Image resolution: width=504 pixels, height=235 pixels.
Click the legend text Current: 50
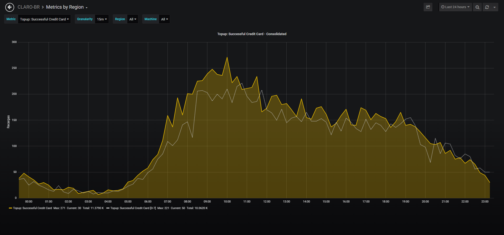[x=178, y=208]
